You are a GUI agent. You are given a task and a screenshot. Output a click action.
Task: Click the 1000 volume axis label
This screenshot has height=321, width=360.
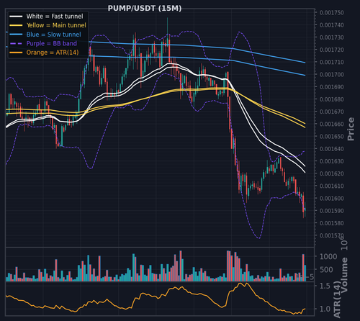pos(328,257)
